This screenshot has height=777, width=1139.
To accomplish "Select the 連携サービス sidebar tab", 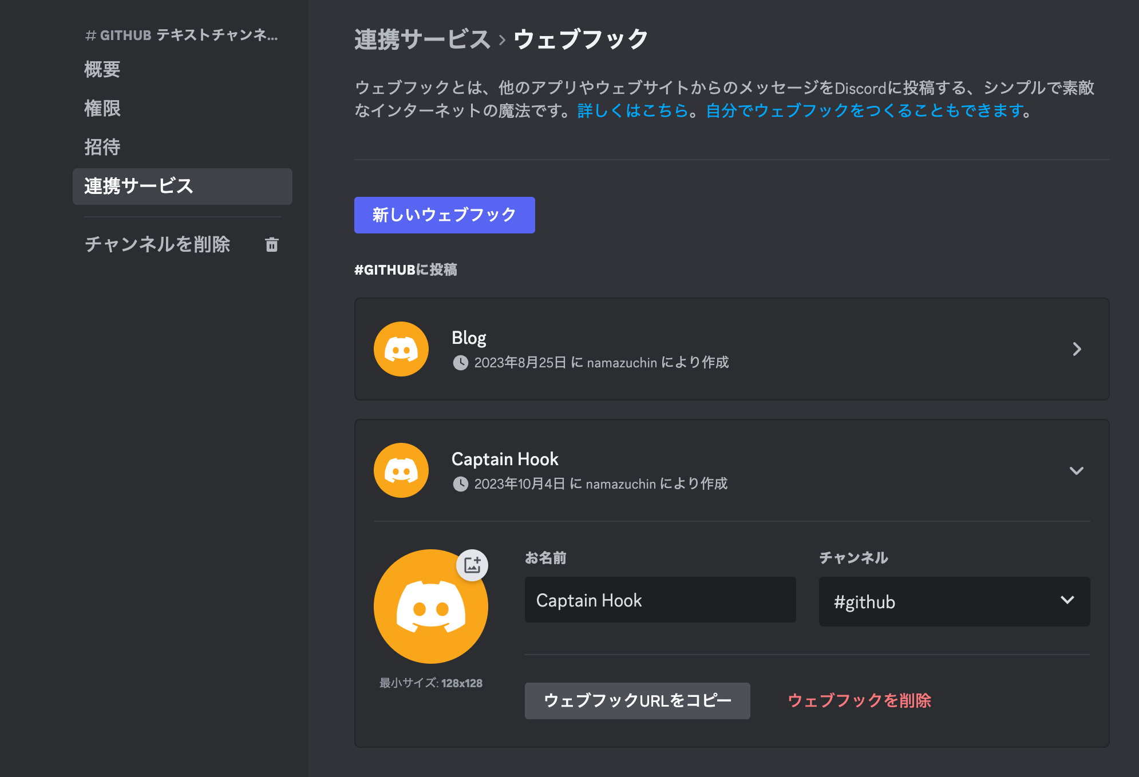I will [182, 187].
